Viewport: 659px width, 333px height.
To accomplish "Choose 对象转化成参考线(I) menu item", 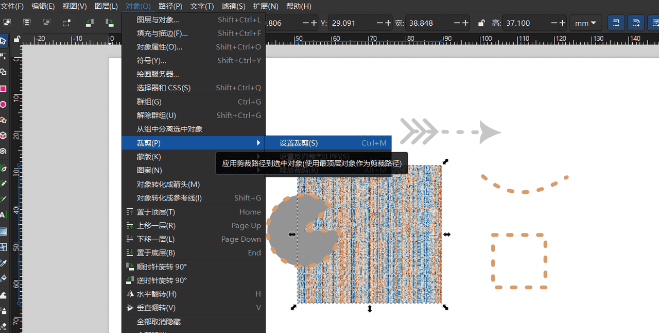I will click(193, 198).
